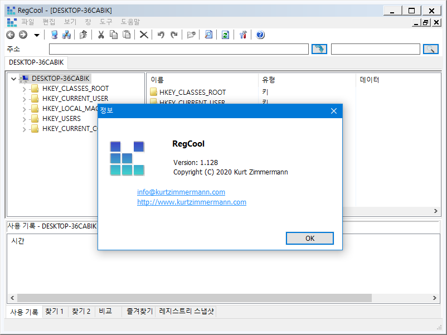Click the Cut scissors icon

tap(101, 35)
